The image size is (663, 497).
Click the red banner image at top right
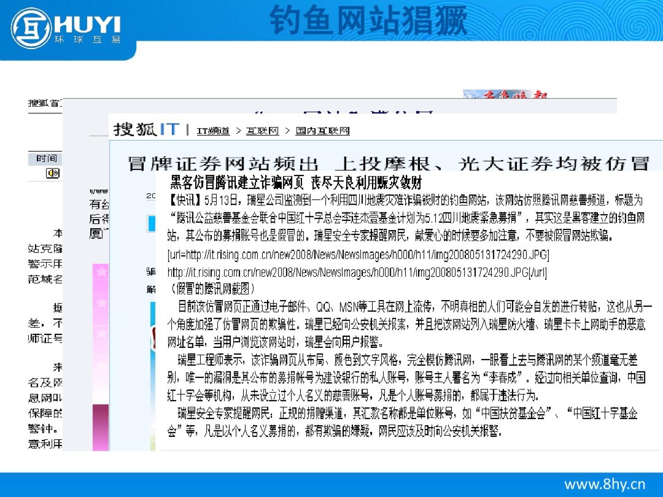point(505,94)
